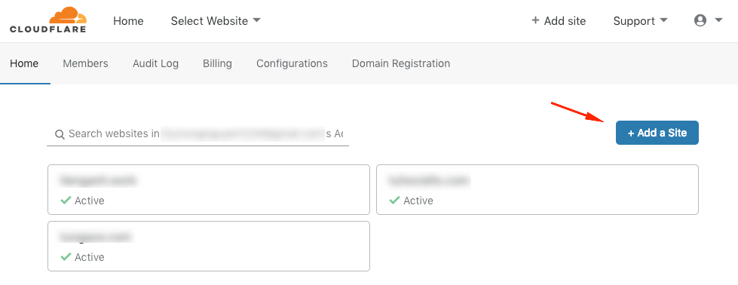Click the green checkmark on bottom site card
This screenshot has height=285, width=738.
(x=66, y=257)
